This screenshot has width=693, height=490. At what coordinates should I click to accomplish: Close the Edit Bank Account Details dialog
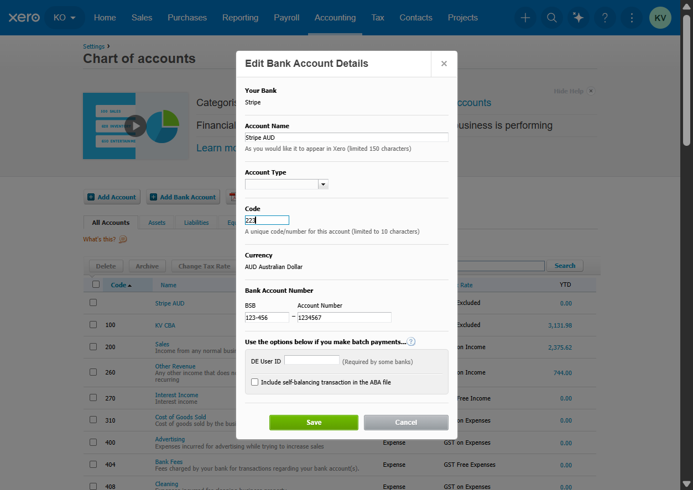pos(444,64)
